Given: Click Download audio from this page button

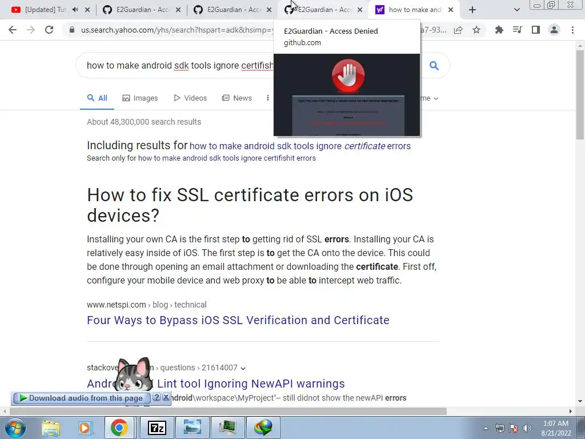Looking at the screenshot, I should coord(81,398).
